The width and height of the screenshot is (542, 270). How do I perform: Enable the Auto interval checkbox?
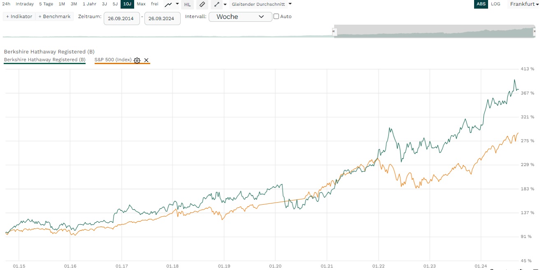click(276, 16)
